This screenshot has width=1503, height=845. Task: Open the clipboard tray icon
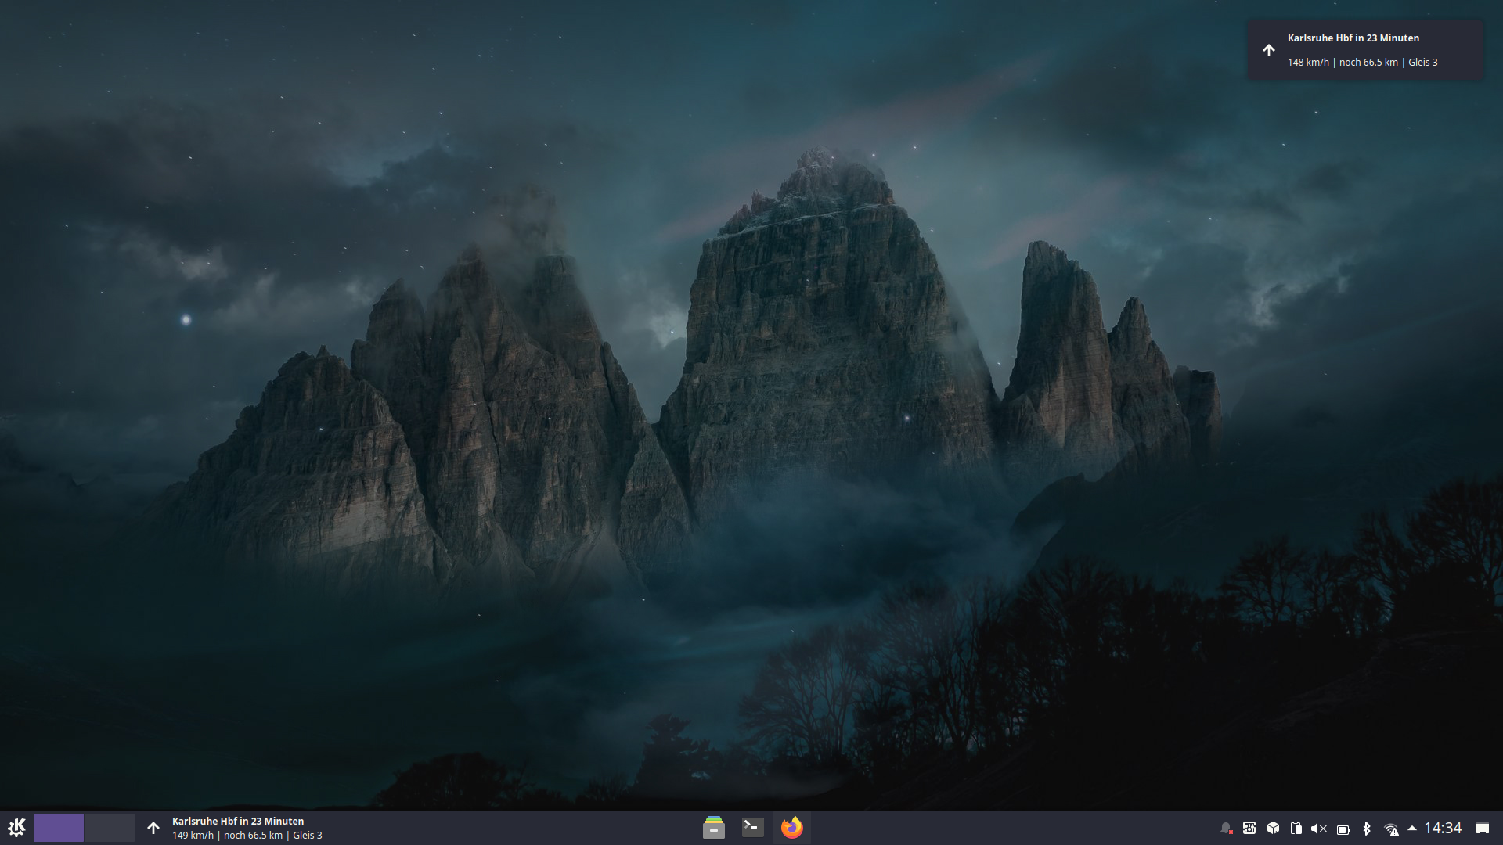pyautogui.click(x=1296, y=829)
